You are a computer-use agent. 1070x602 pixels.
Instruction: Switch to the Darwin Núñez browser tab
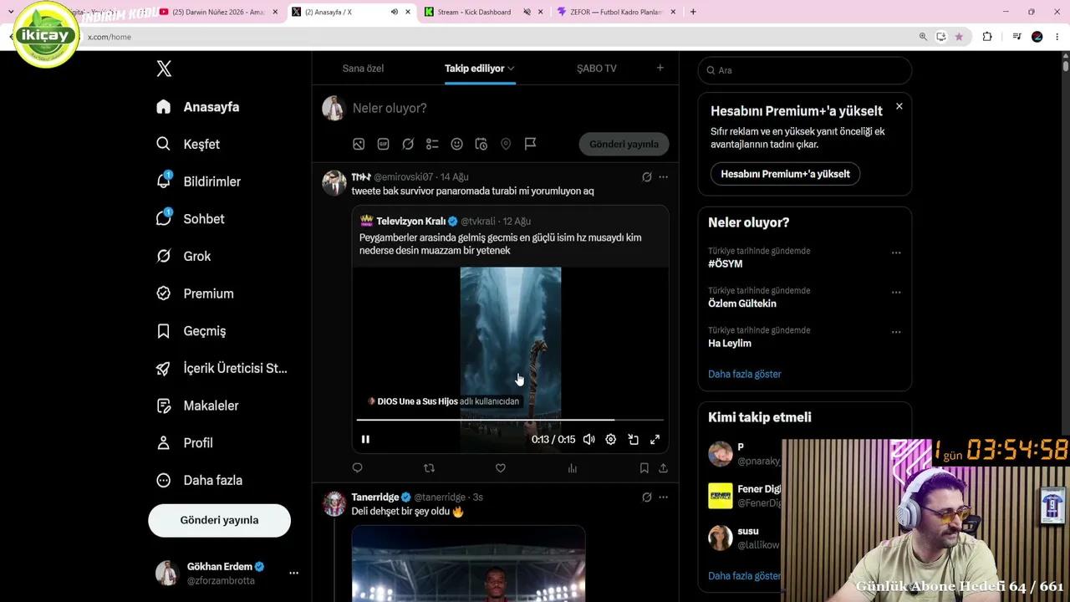click(x=218, y=12)
